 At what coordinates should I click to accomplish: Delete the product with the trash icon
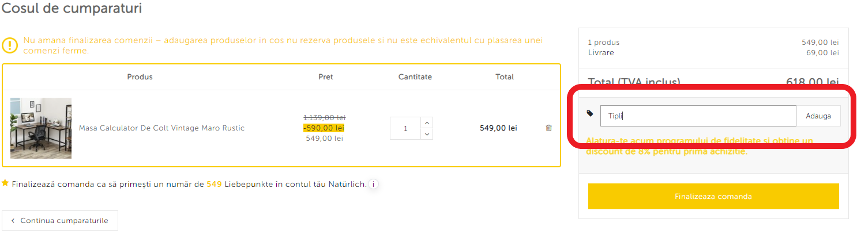click(548, 128)
